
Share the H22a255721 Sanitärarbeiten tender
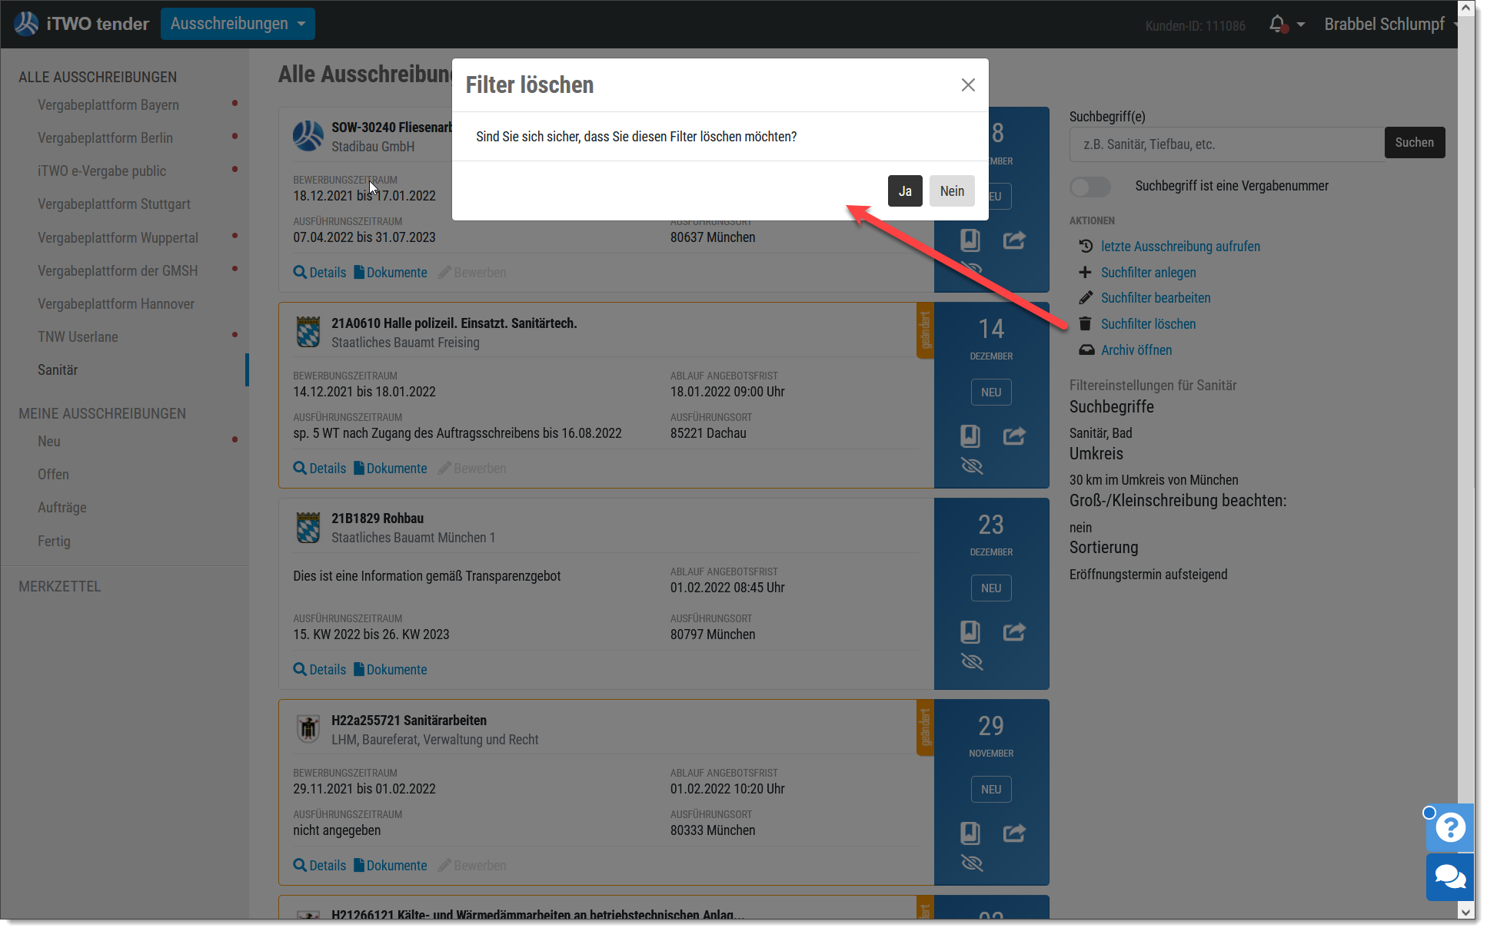click(1014, 833)
